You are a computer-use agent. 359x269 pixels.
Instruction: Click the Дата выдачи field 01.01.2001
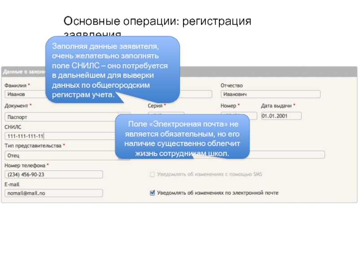tap(281, 116)
